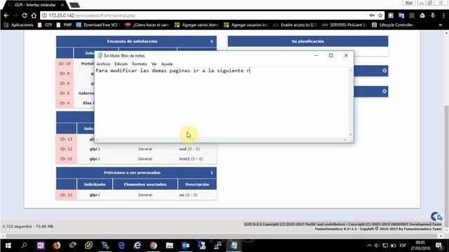Open the aa (0 - 0) ticket link

[188, 195]
